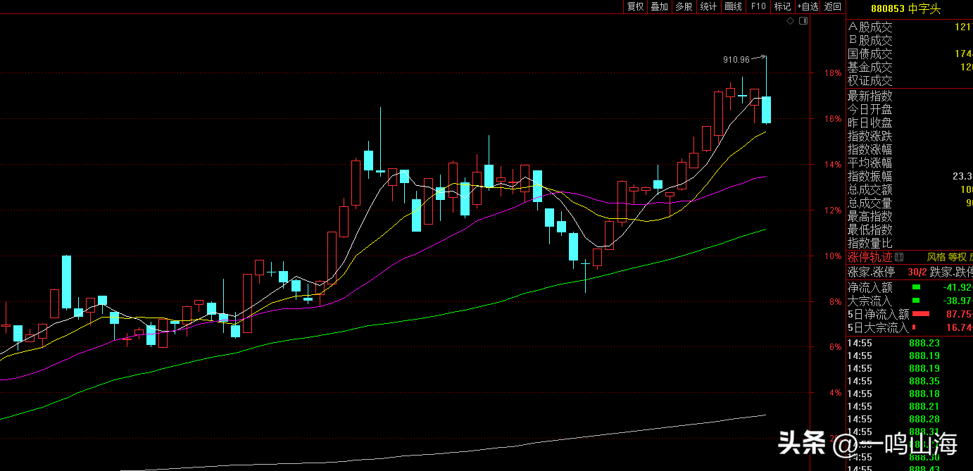Click the 返回 back button
This screenshot has height=471, width=973.
[833, 6]
